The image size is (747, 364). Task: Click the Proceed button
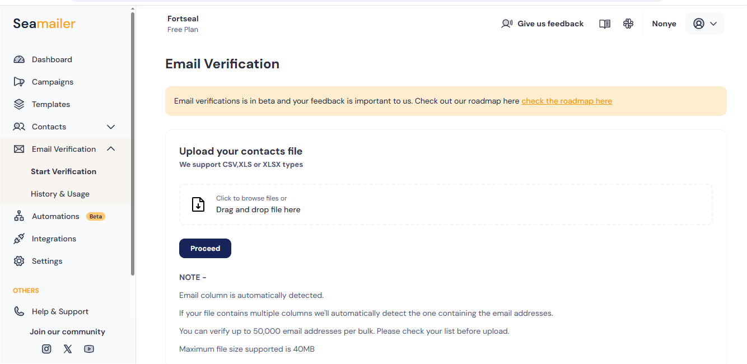205,248
